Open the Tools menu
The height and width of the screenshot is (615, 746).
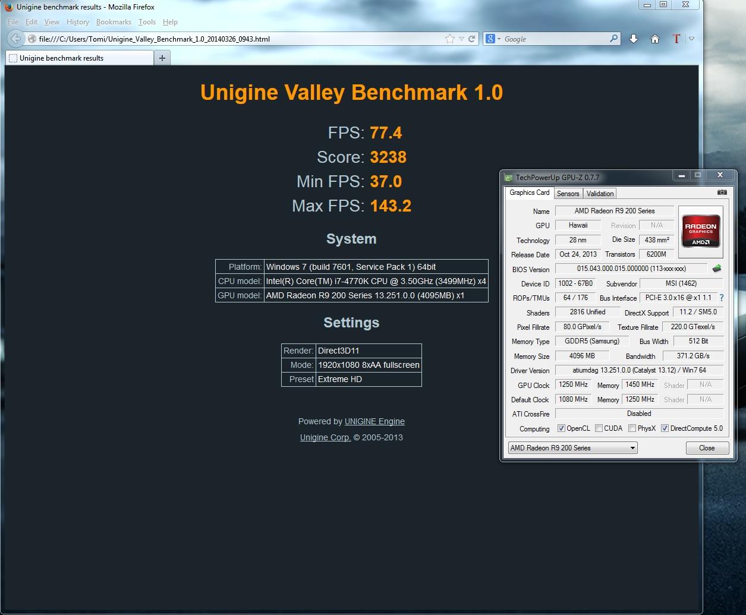coord(147,22)
